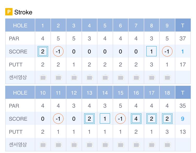Click hole 8 bogey score box
The image size is (196, 153).
[152, 52]
